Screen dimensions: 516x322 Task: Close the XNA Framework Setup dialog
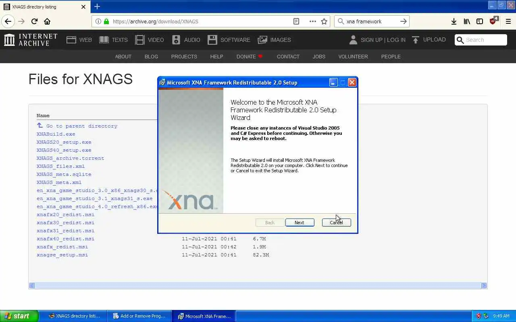click(x=352, y=83)
